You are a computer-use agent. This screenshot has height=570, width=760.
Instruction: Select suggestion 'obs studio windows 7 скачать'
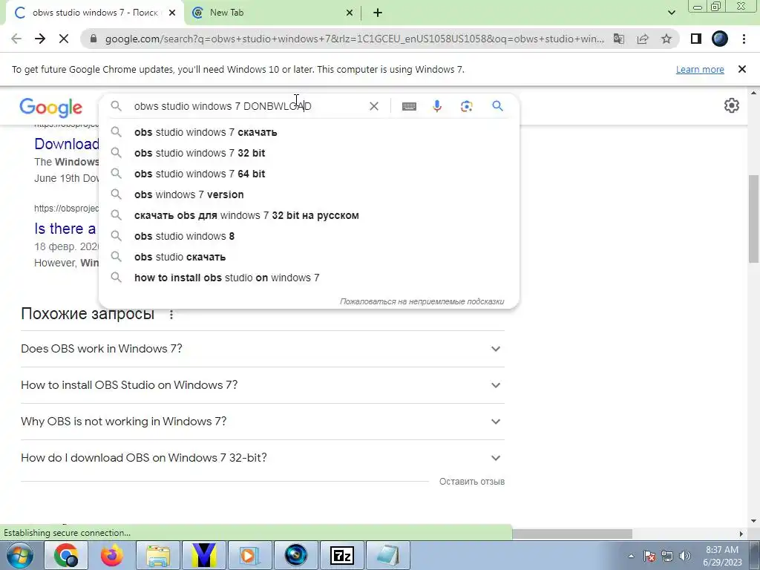[x=309, y=132]
